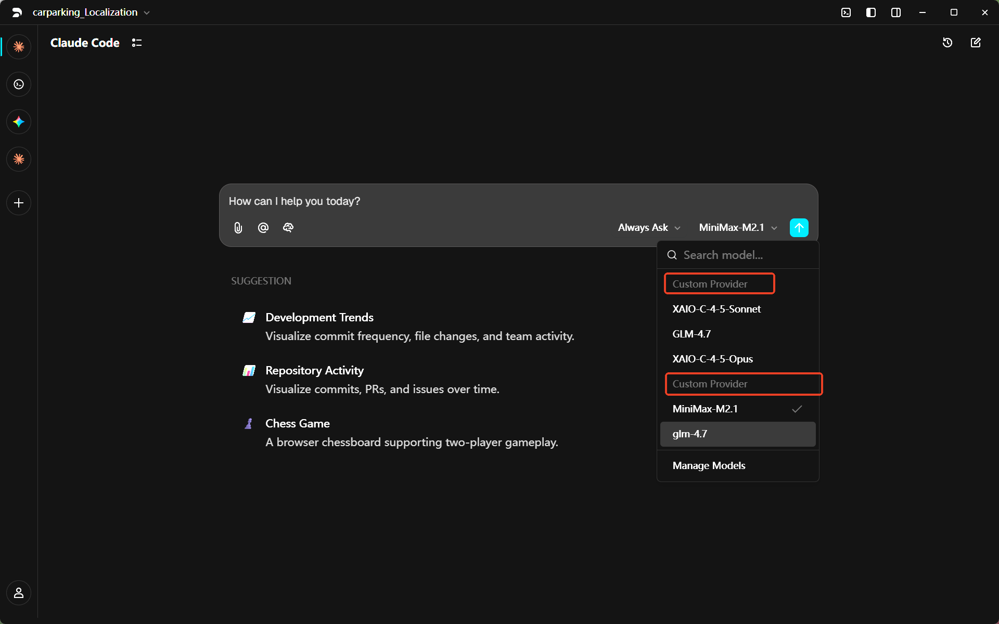Viewport: 999px width, 624px height.
Task: Select XAIO-C-4-5-Opus model
Action: pos(738,359)
